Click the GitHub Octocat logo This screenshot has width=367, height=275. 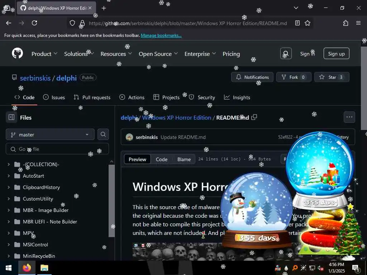[x=17, y=53]
